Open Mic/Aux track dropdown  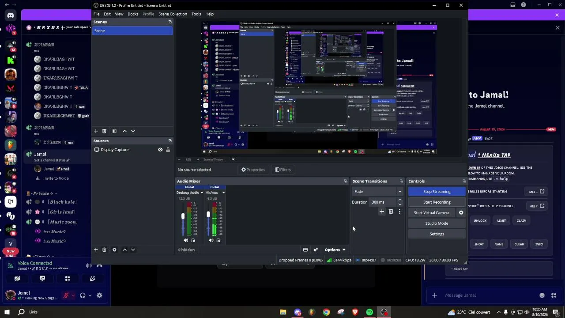point(223,193)
